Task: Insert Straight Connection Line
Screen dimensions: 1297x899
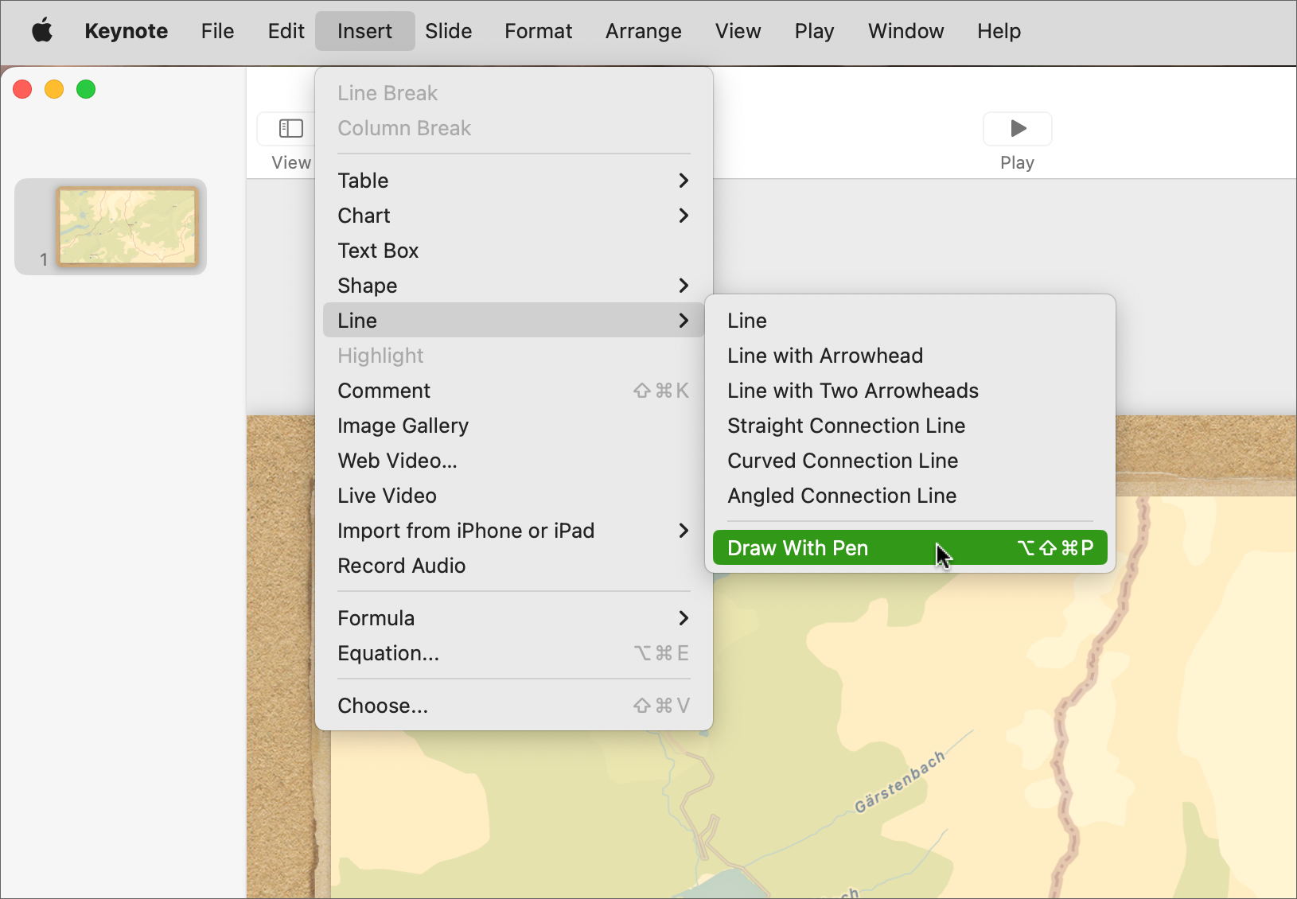Action: click(910, 426)
